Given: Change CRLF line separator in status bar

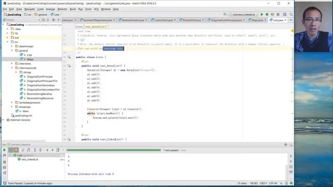Looking at the screenshot, I should click(263, 183).
